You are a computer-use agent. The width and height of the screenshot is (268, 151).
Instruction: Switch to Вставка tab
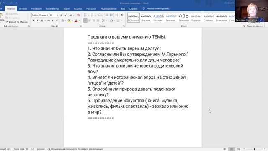pos(23,9)
